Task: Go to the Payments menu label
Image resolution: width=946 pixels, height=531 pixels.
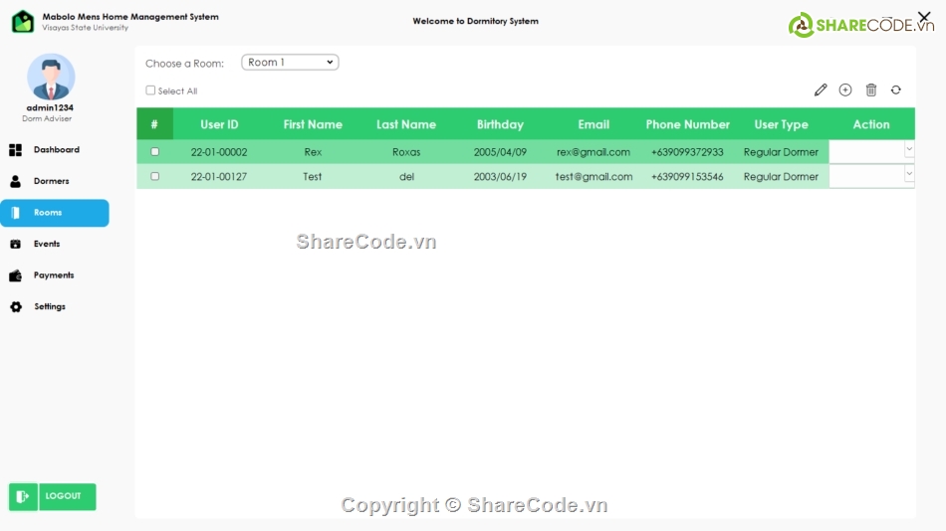Action: coord(54,275)
